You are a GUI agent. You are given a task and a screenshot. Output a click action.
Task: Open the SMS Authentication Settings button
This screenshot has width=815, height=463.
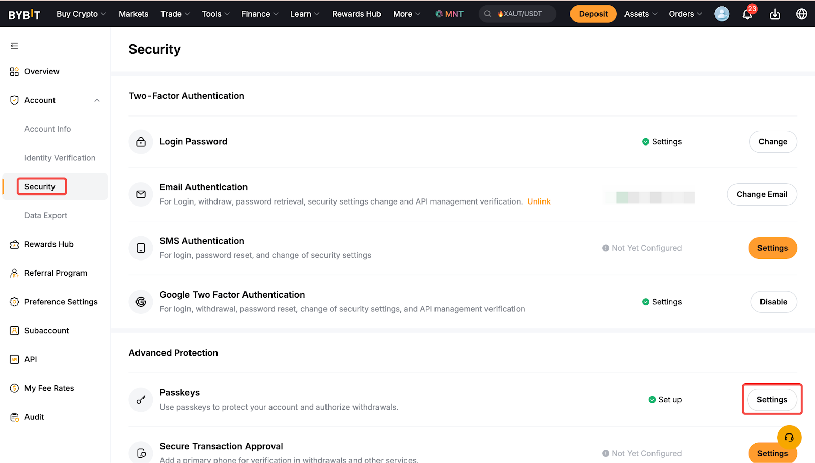772,248
